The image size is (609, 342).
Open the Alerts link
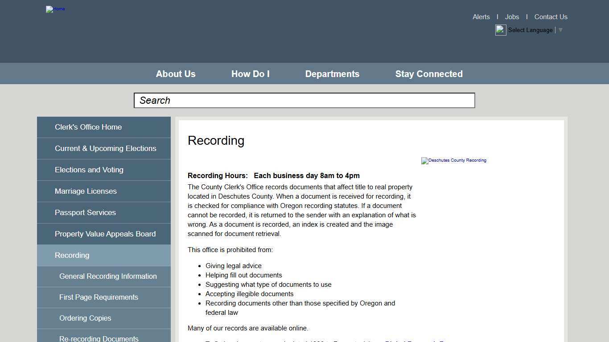[x=481, y=17]
